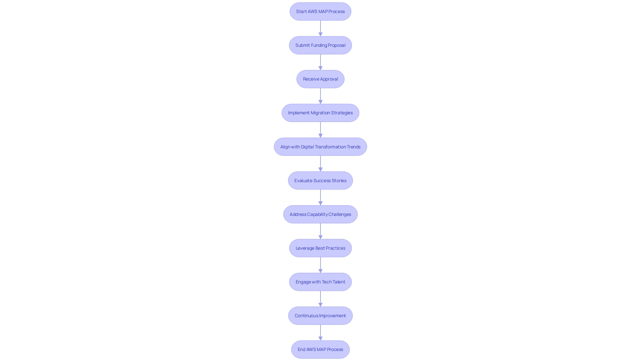Click the Align with Digital Transformation Trends node

(320, 146)
